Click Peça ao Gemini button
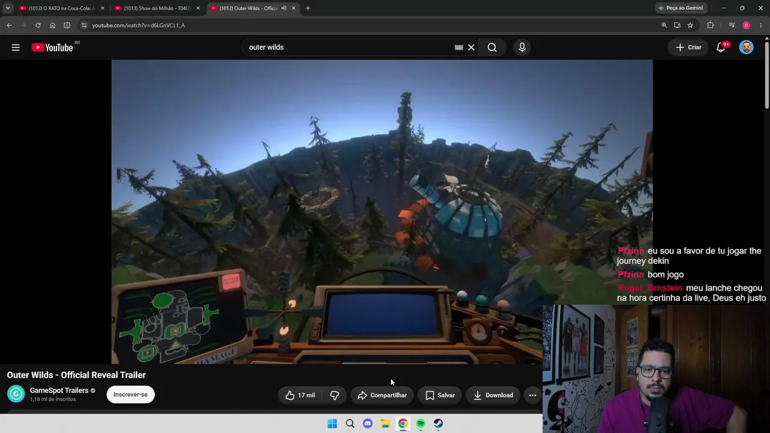 point(681,8)
